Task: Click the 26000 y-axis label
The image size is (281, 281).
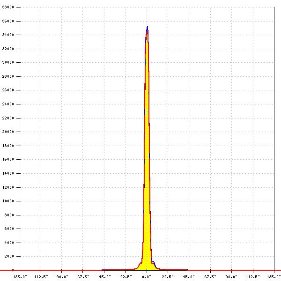Action: [8, 90]
